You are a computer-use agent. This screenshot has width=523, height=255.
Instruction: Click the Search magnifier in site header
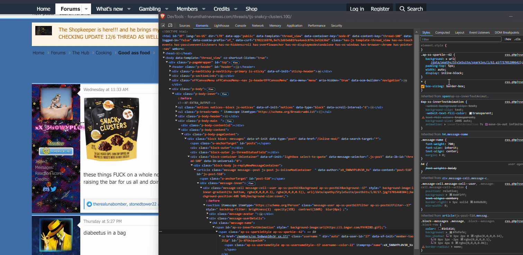tap(402, 9)
